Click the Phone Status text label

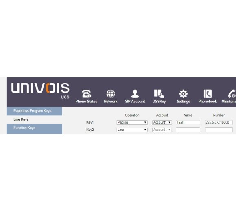pyautogui.click(x=86, y=102)
